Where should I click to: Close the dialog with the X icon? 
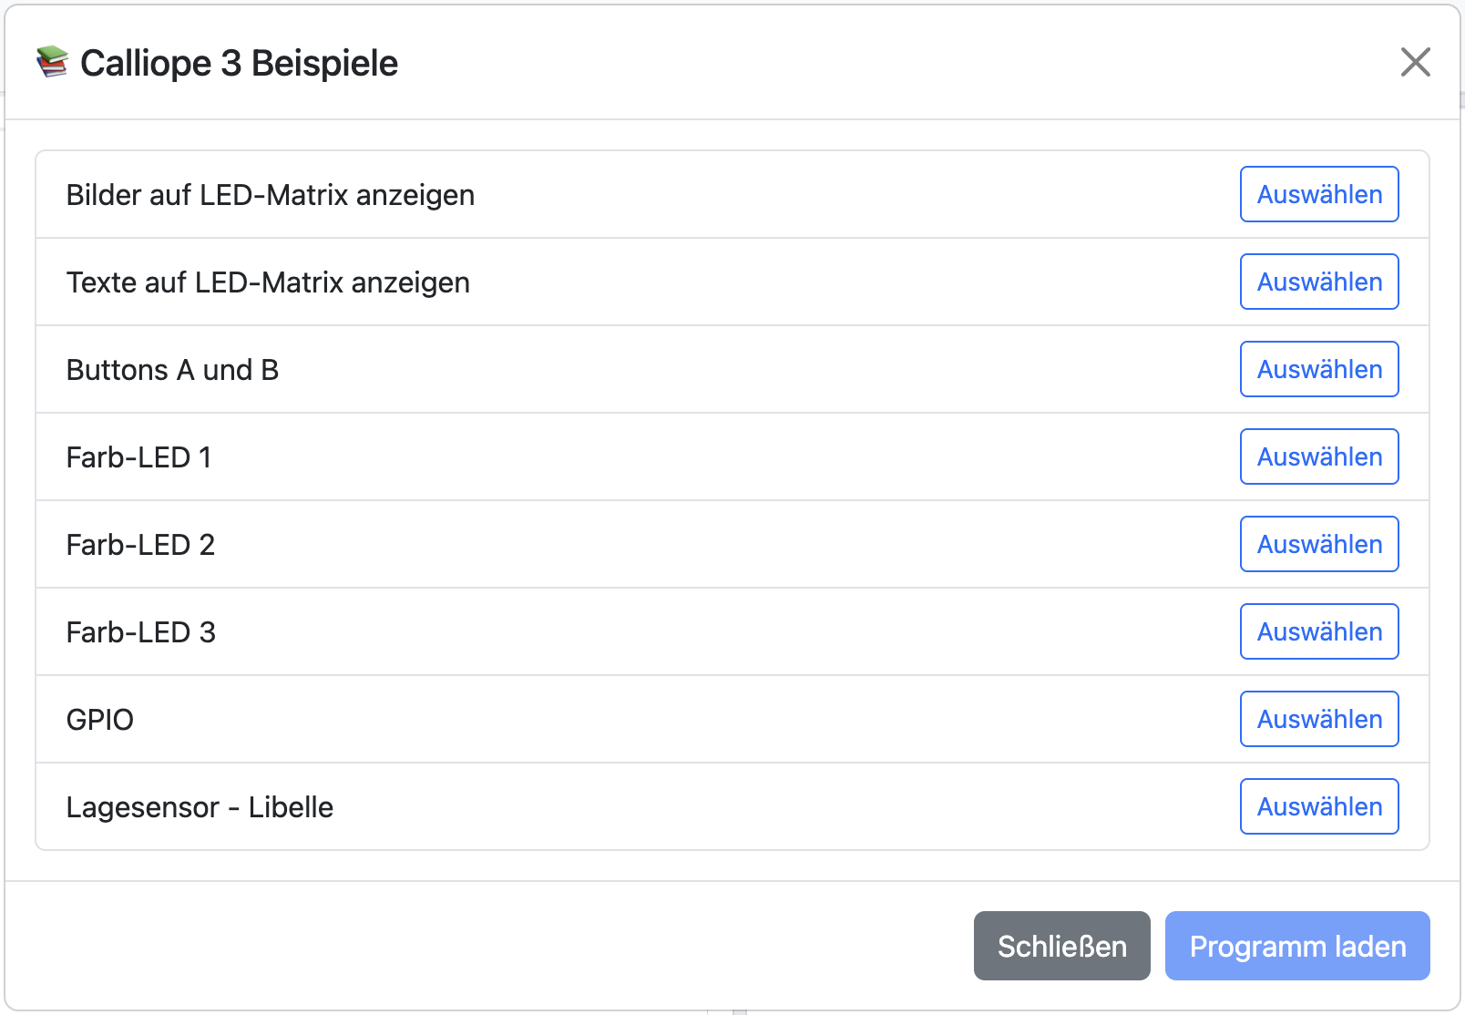coord(1415,63)
